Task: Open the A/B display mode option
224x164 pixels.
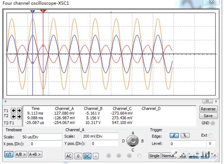Action: (20, 154)
